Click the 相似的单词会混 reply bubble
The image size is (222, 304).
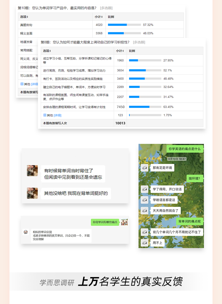61,236
